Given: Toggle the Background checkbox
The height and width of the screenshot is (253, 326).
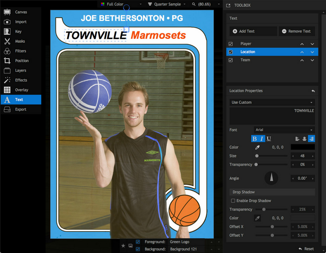Looking at the screenshot, I should (138, 249).
